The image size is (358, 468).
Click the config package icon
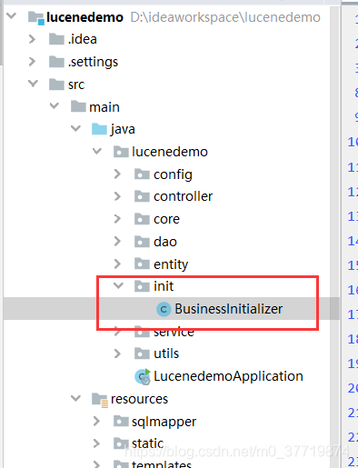(142, 174)
